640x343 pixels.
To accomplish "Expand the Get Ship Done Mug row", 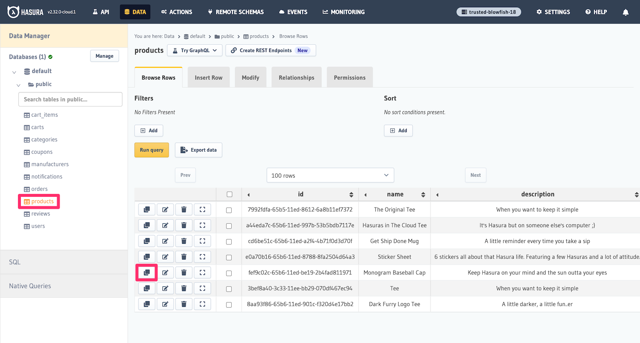I will point(203,241).
